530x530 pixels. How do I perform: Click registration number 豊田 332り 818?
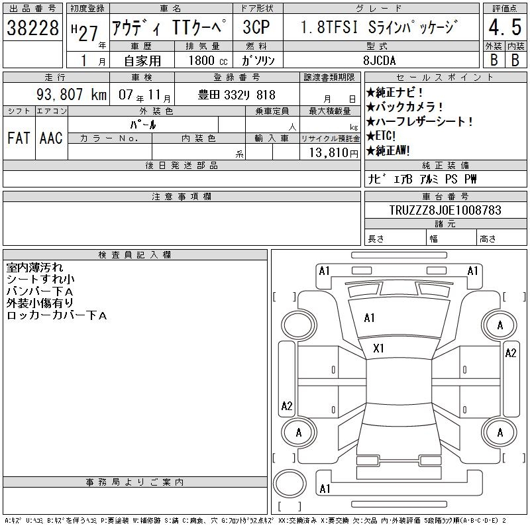pos(237,95)
